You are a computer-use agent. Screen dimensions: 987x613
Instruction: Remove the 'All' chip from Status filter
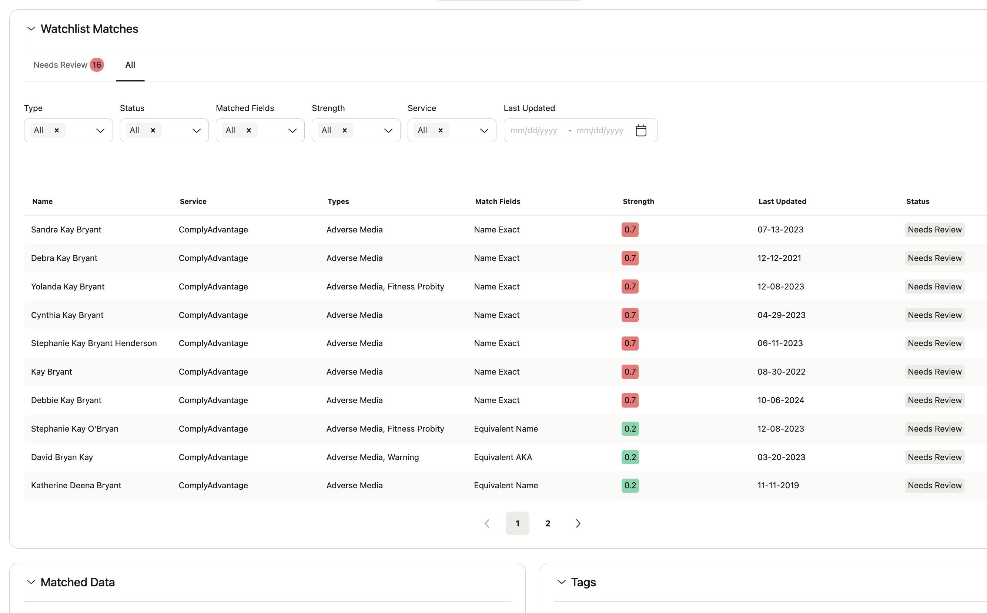click(x=153, y=131)
